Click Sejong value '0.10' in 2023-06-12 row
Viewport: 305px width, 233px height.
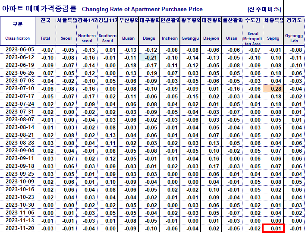[276, 58]
